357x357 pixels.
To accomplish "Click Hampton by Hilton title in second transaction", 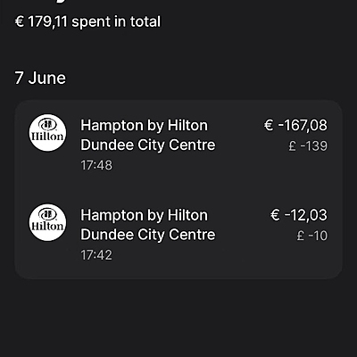I will [144, 215].
